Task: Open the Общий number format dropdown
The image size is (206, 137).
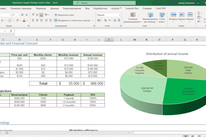Action: click(120, 15)
